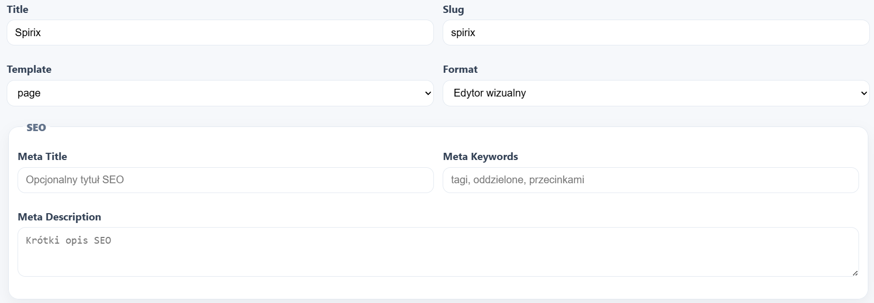
Task: Click the Template label text
Action: (29, 69)
